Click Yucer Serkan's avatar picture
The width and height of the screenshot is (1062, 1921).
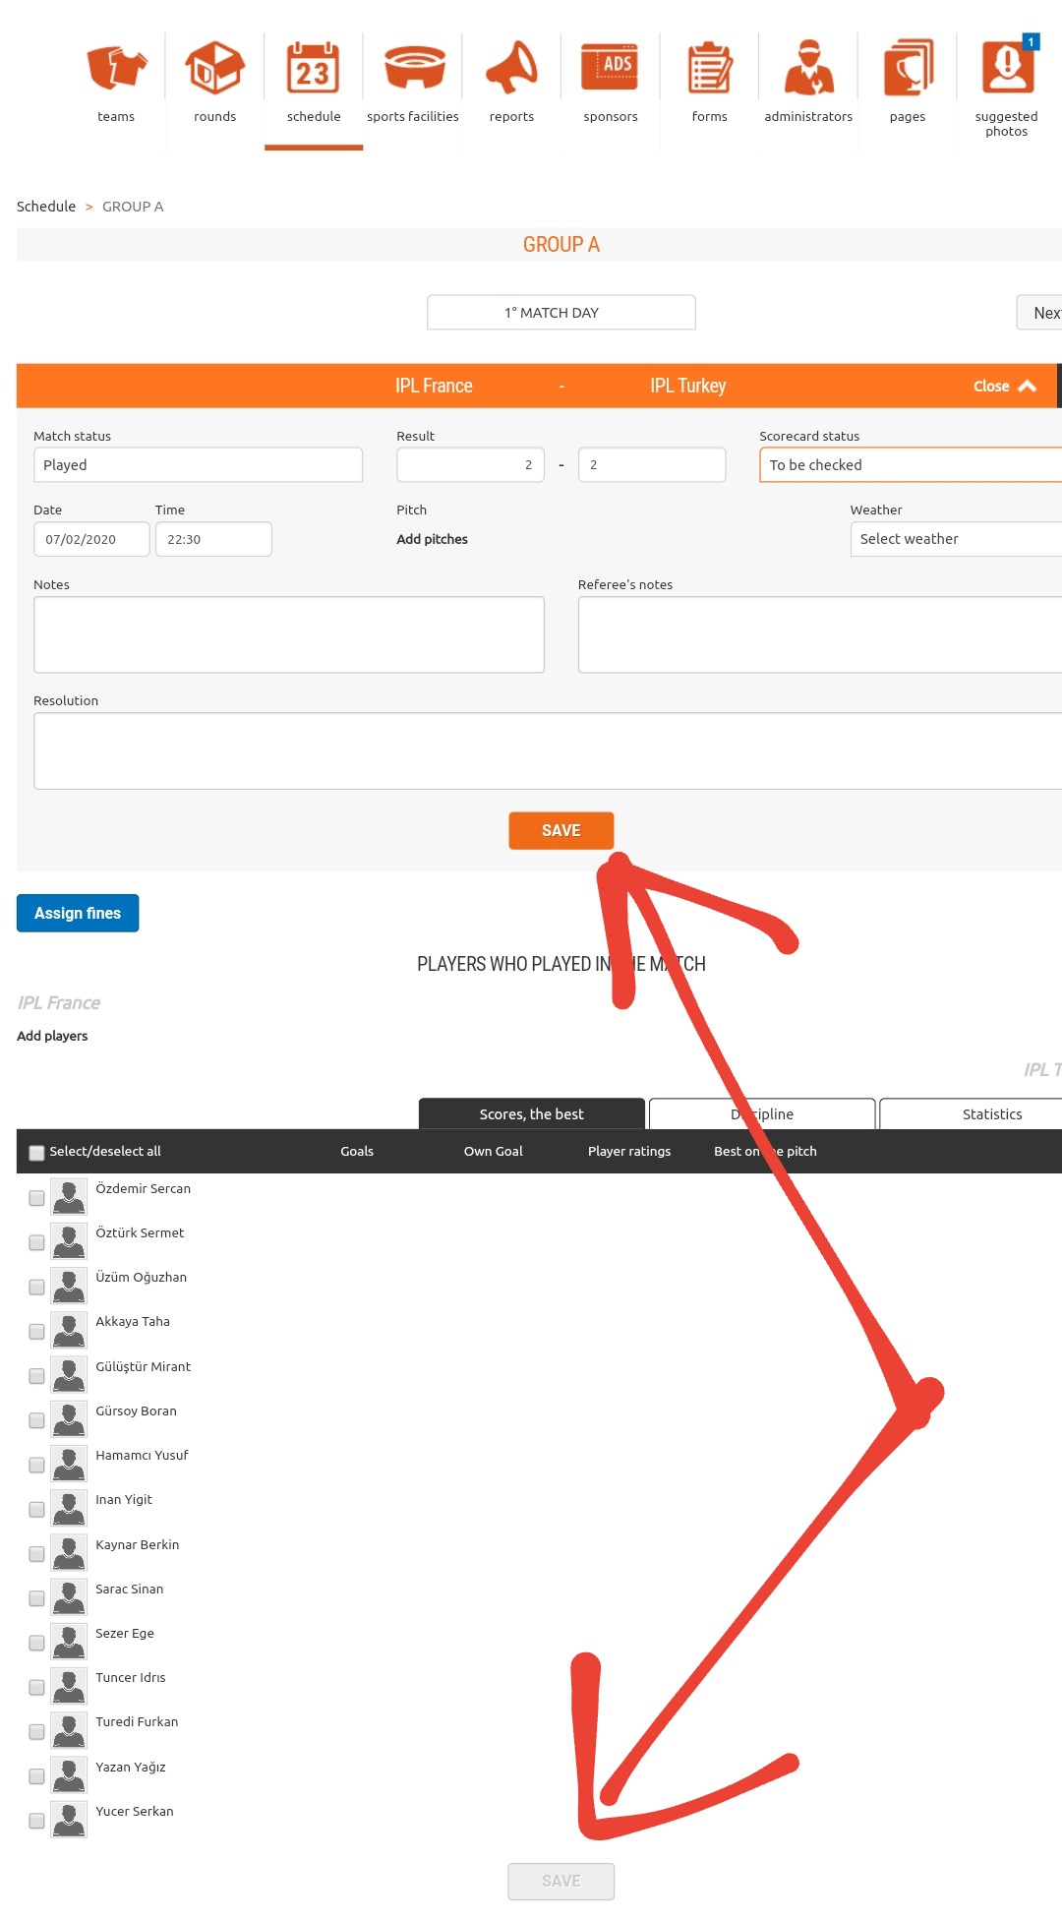[69, 1821]
